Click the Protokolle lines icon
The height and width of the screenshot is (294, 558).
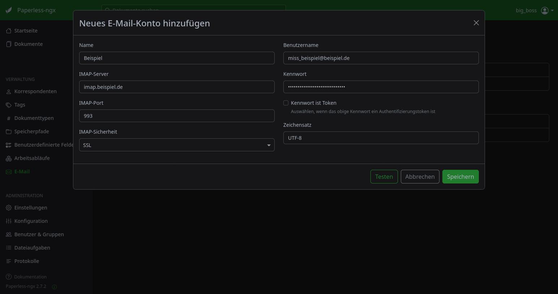click(x=9, y=261)
